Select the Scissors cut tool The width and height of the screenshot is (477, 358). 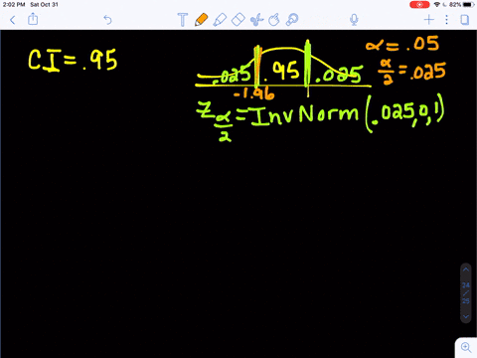point(256,20)
